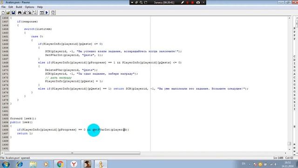The width and height of the screenshot is (298, 168).
Task: Open the Help menu
Action: 40,7
